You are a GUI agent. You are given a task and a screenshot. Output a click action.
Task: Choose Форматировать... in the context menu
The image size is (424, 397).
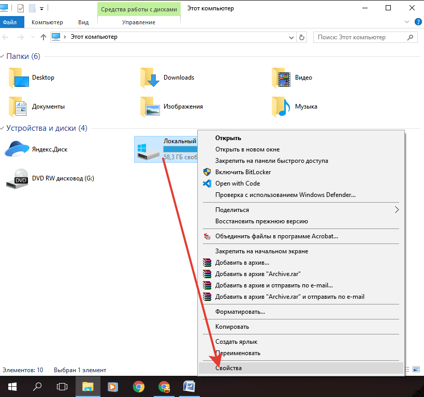point(301,312)
